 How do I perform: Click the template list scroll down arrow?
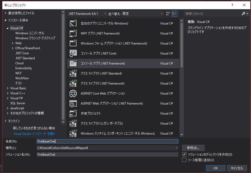coord(182,135)
